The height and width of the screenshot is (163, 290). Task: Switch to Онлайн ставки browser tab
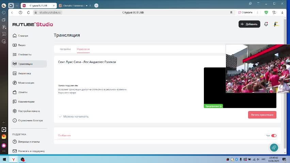click(x=74, y=6)
